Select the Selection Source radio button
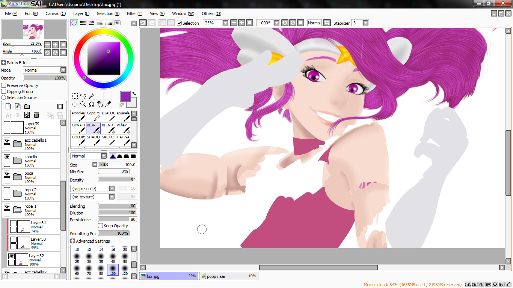 pos(4,97)
